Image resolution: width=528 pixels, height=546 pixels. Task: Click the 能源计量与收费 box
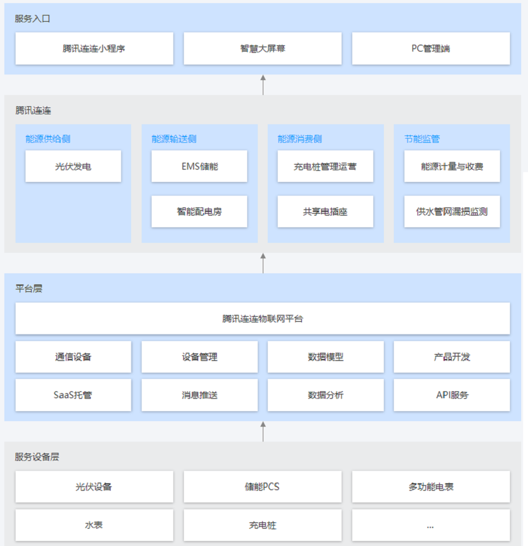452,166
